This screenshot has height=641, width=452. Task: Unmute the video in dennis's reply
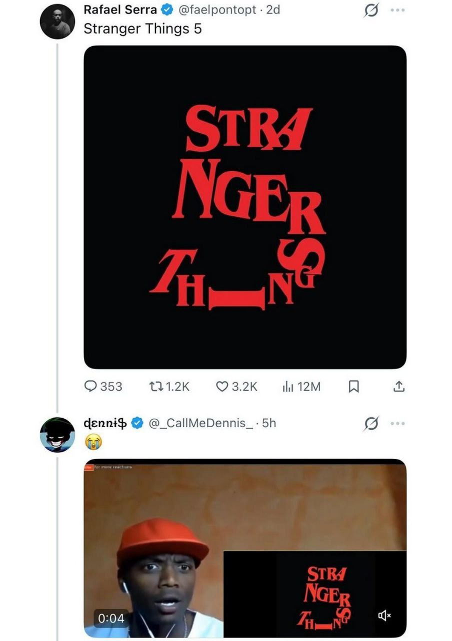384,617
